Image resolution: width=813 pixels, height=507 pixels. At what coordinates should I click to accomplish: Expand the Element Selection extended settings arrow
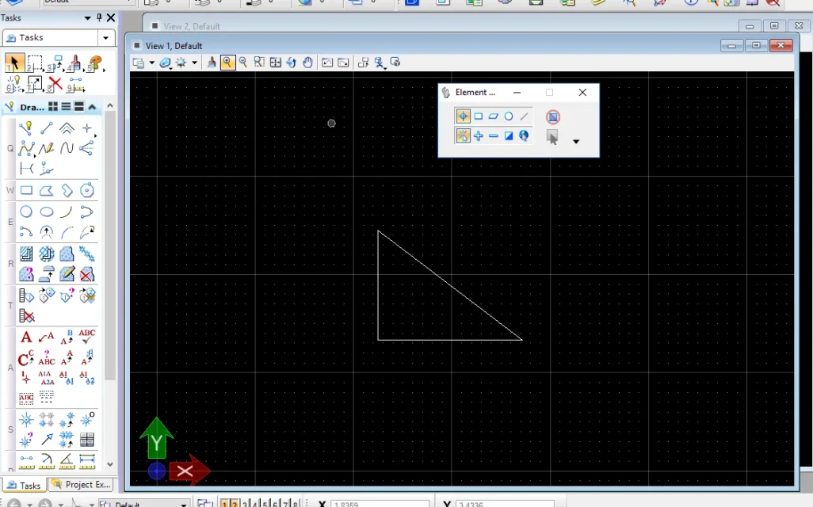coord(575,141)
